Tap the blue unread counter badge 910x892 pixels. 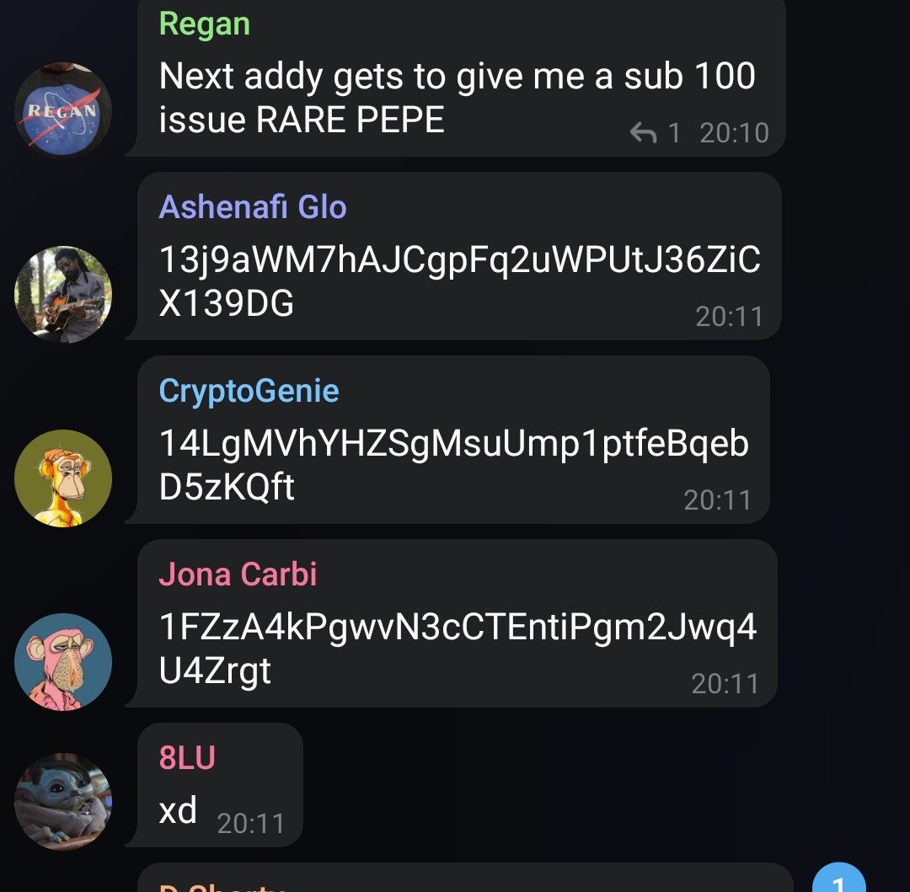pyautogui.click(x=839, y=878)
